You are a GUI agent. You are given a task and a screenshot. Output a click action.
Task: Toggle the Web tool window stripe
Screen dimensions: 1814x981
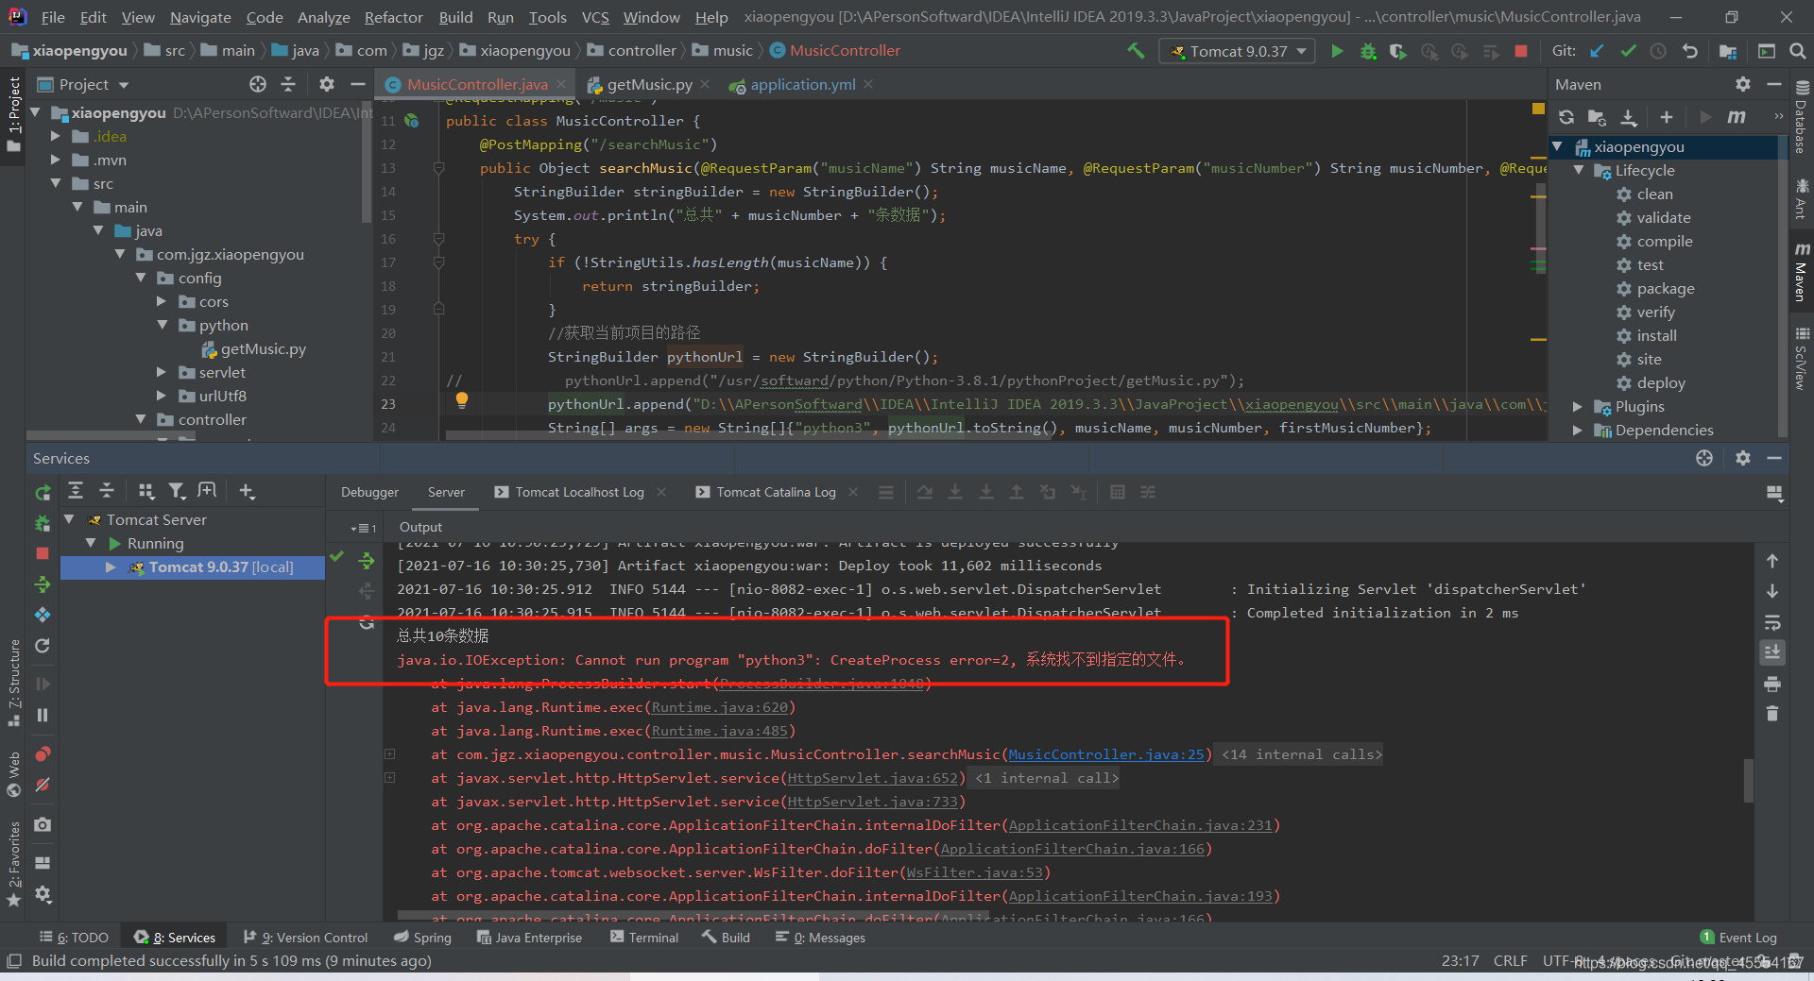(14, 774)
